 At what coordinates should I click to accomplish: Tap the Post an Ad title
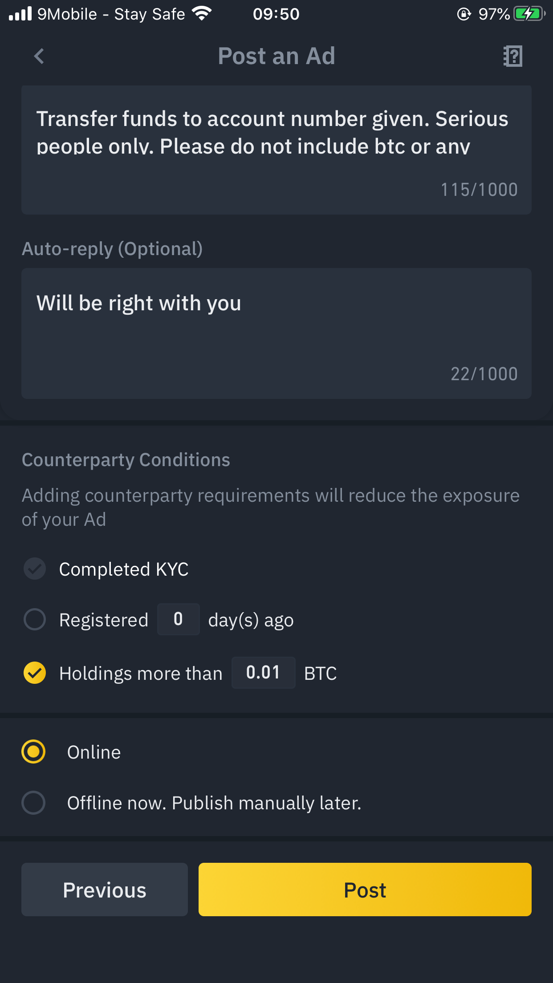pyautogui.click(x=276, y=56)
